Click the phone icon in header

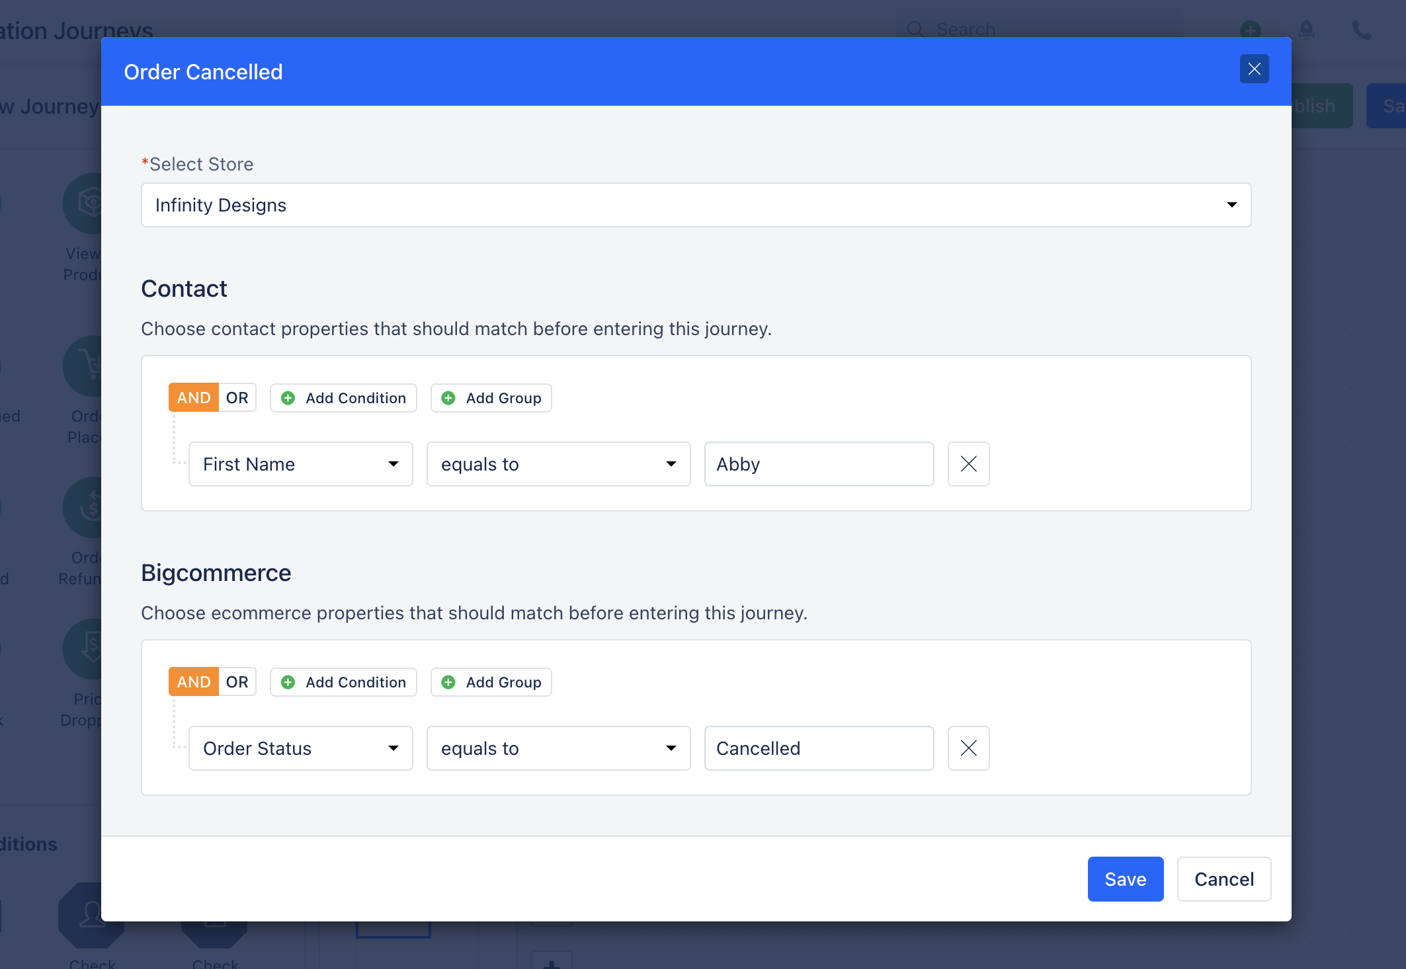pyautogui.click(x=1362, y=30)
